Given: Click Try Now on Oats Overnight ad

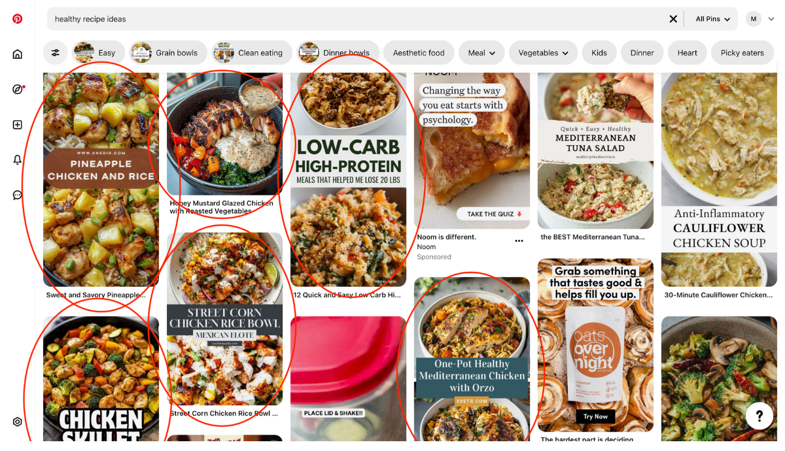Looking at the screenshot, I should (x=596, y=416).
